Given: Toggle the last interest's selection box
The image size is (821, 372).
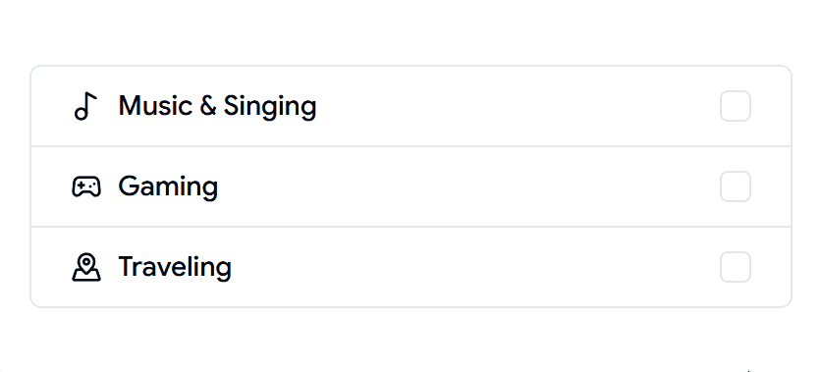Looking at the screenshot, I should [x=736, y=267].
